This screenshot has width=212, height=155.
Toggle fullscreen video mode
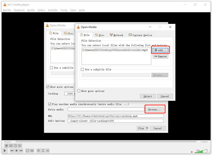click(28, 150)
